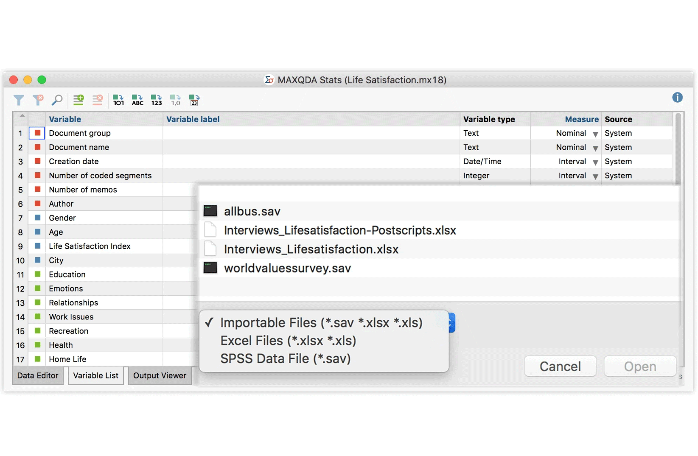The width and height of the screenshot is (698, 456).
Task: Click the blue file type popup arrows
Action: (x=451, y=323)
